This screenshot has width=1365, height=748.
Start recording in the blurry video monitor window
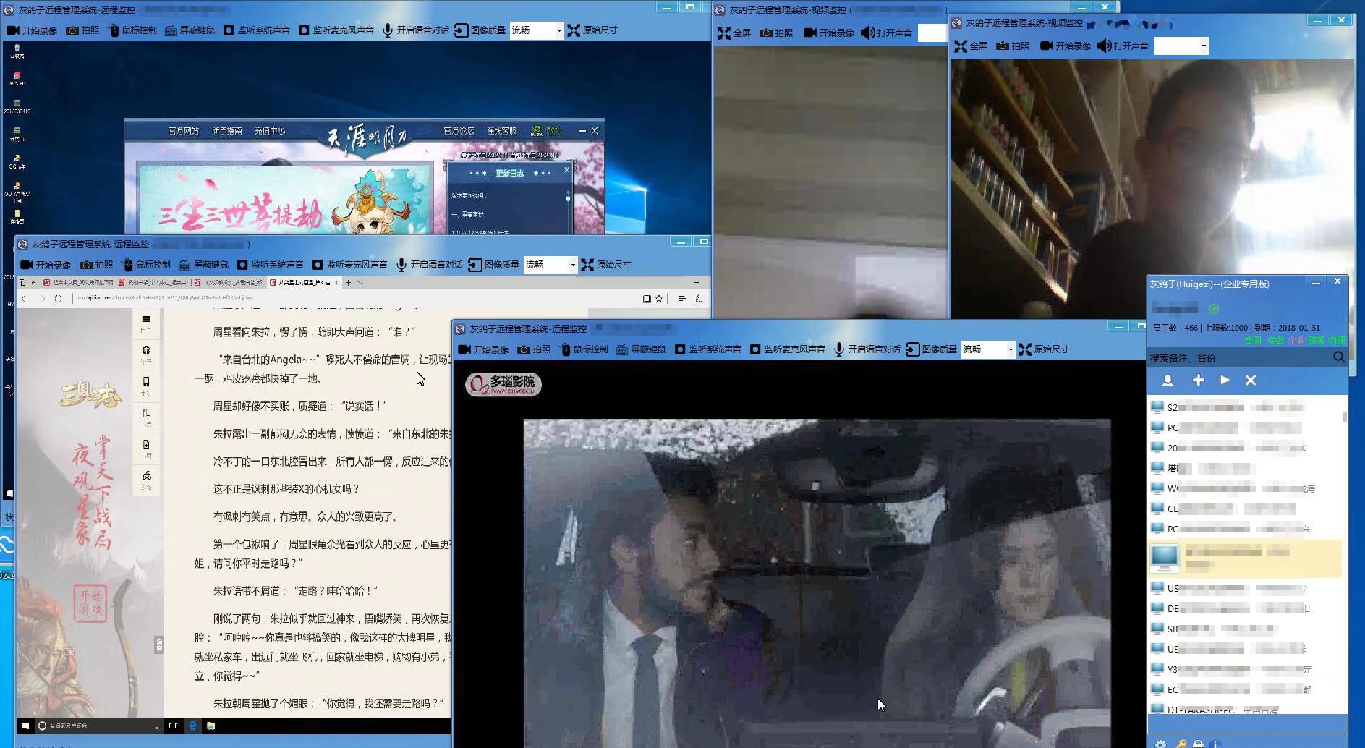829,33
